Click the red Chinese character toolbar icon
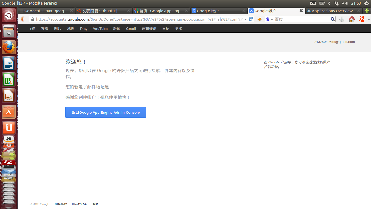 (x=361, y=19)
